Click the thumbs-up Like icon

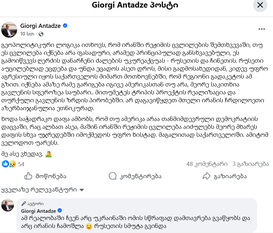[29, 176]
